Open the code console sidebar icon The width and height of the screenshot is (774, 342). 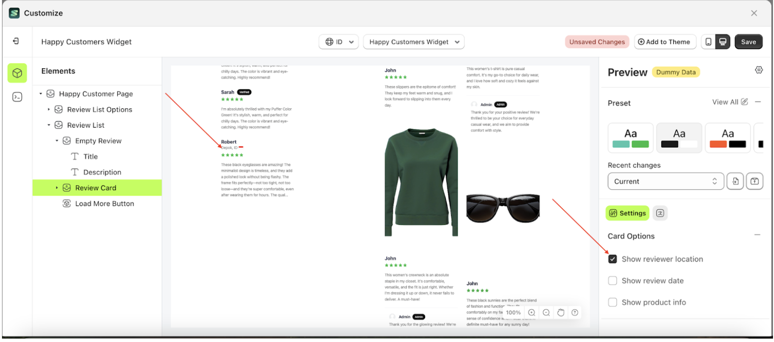coord(17,97)
